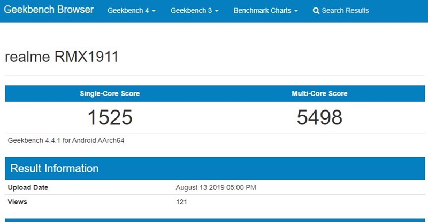
Task: Click the views count 121
Action: 181,202
